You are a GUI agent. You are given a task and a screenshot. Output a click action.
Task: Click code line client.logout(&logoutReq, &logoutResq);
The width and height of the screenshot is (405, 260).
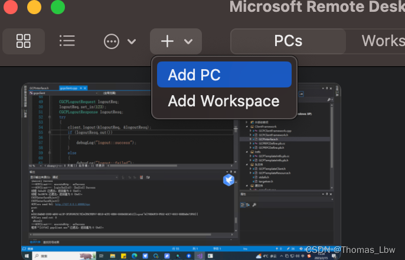click(x=109, y=127)
